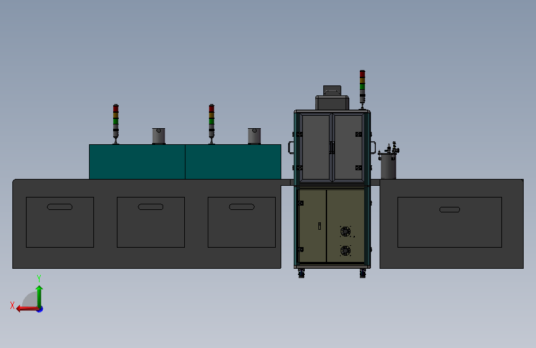
Task: Select the handle slot on the leftmost drawer
Action: [60, 207]
